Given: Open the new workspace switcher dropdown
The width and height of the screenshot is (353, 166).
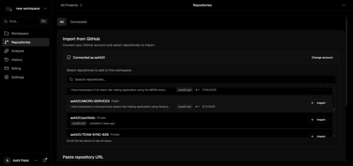Looking at the screenshot, I should tap(26, 9).
